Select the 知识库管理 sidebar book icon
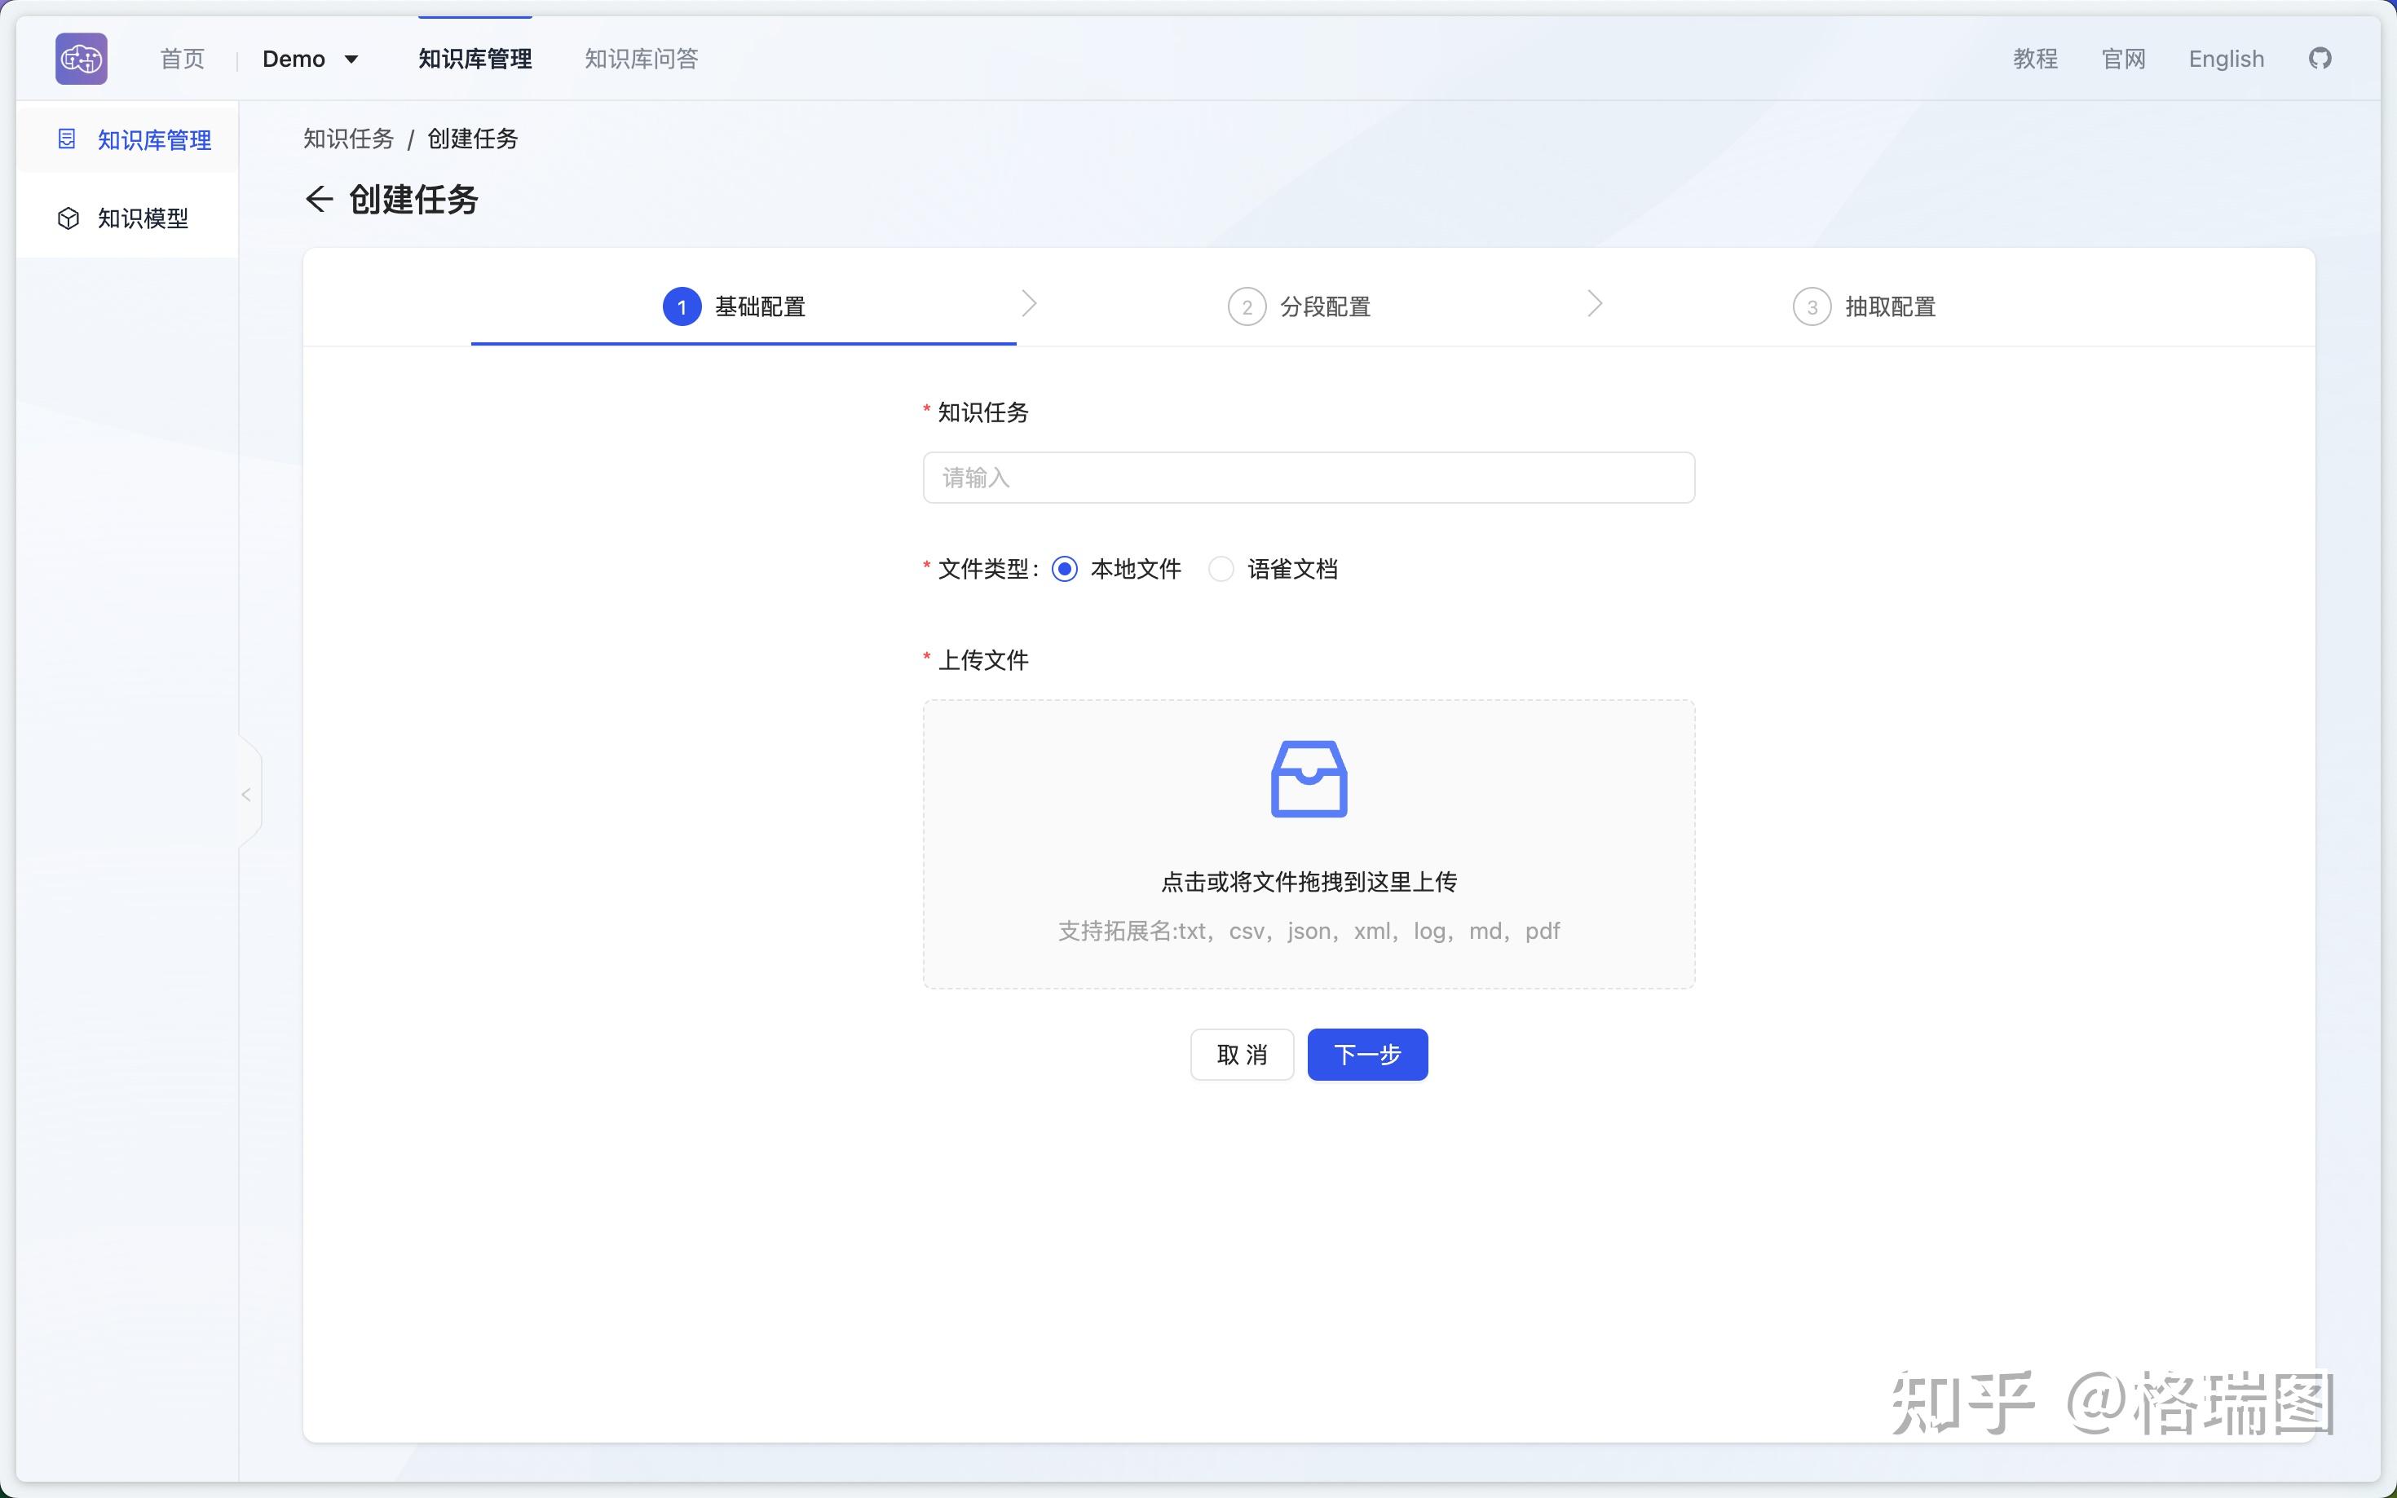This screenshot has height=1498, width=2397. pyautogui.click(x=68, y=139)
